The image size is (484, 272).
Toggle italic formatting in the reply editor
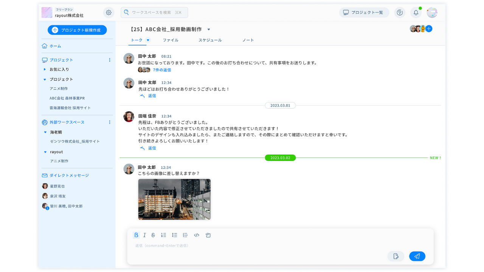144,235
